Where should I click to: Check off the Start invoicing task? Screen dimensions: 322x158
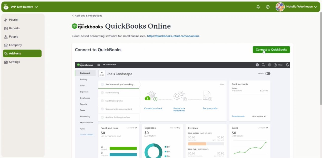click(x=102, y=93)
